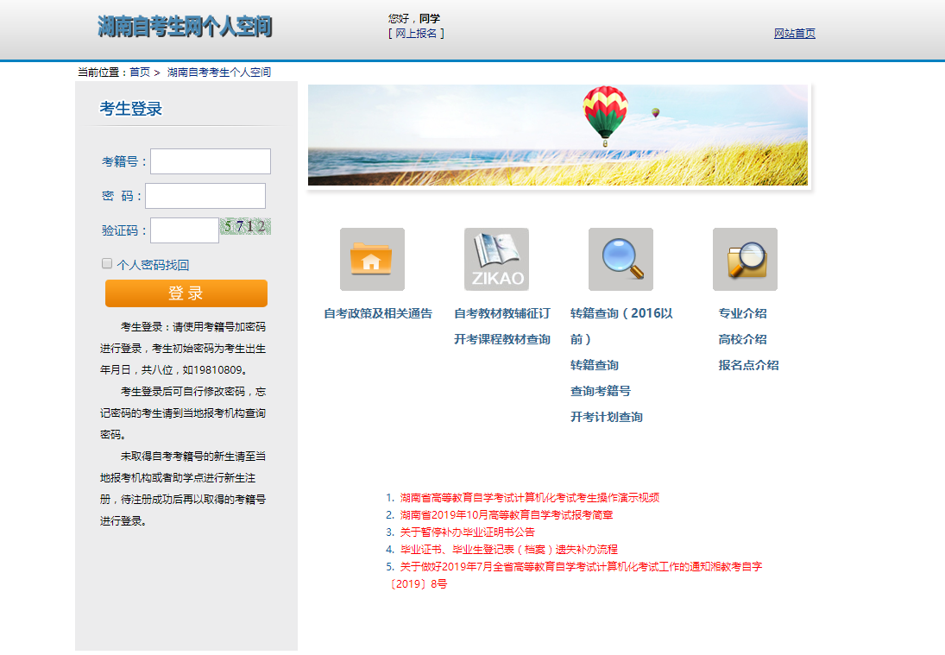Open 自考教材教辅征订 link
The height and width of the screenshot is (655, 945).
click(x=502, y=313)
